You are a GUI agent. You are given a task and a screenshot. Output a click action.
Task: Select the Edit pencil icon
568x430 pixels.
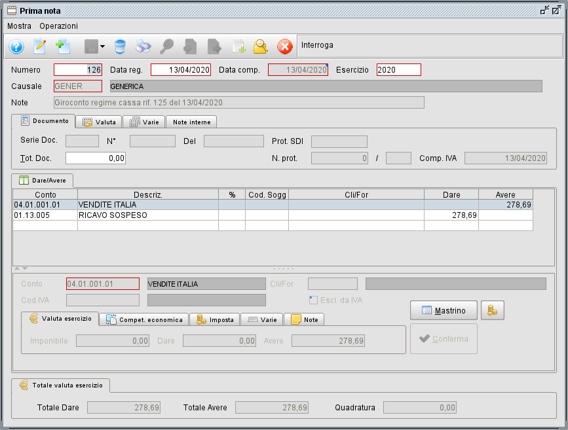coord(40,46)
